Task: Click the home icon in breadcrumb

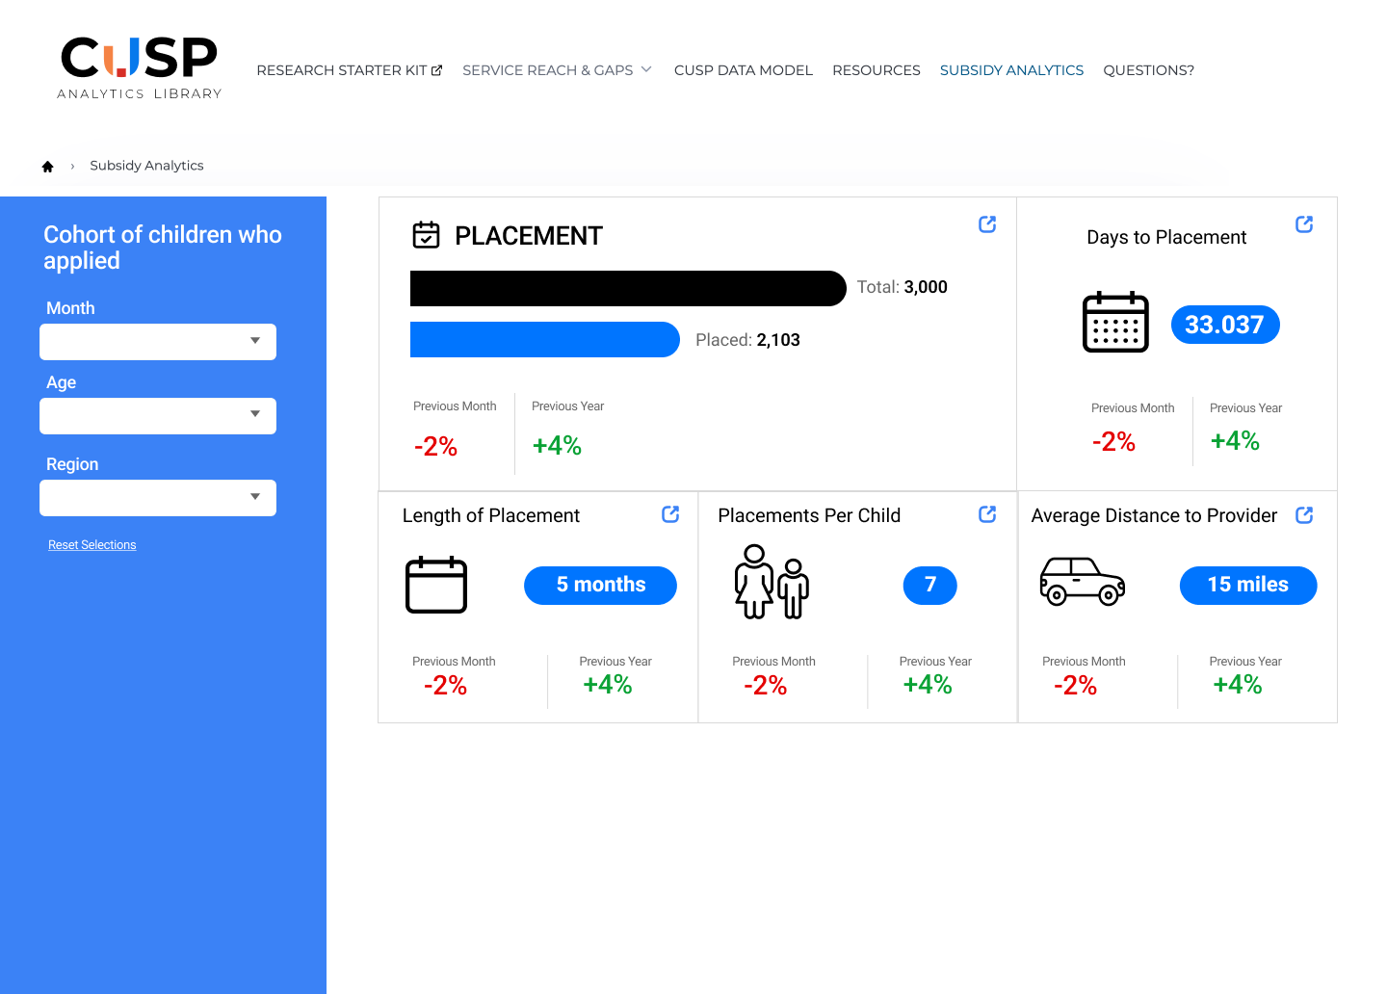Action: coord(47,167)
